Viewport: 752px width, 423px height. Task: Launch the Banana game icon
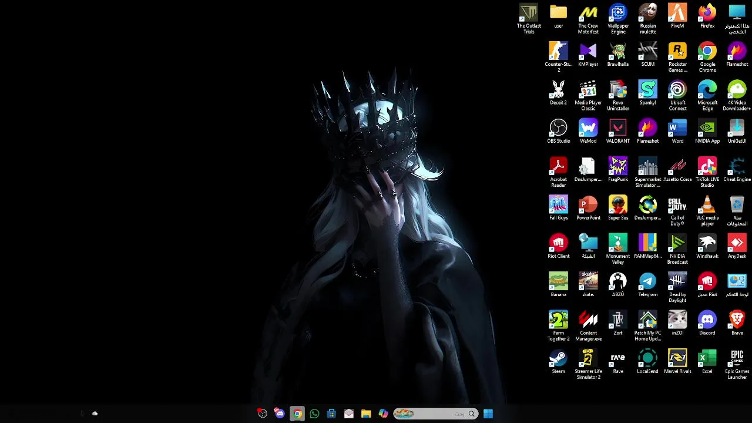click(x=558, y=284)
